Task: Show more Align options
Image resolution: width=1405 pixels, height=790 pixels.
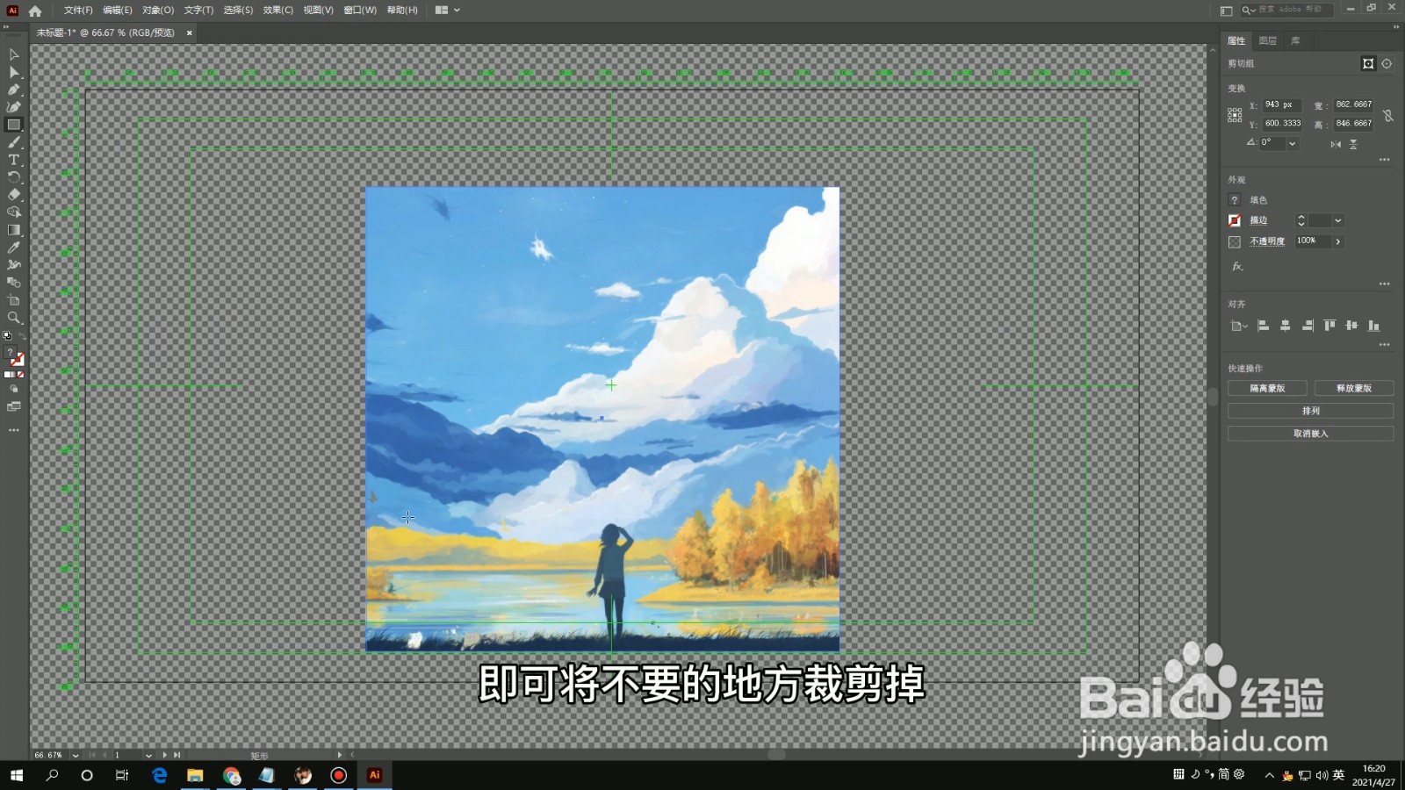Action: (x=1384, y=344)
